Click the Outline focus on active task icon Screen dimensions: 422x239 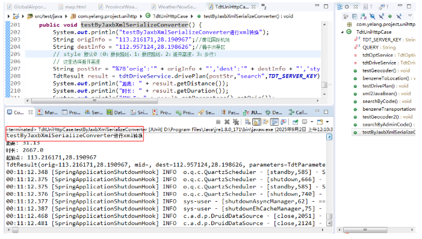point(346,16)
